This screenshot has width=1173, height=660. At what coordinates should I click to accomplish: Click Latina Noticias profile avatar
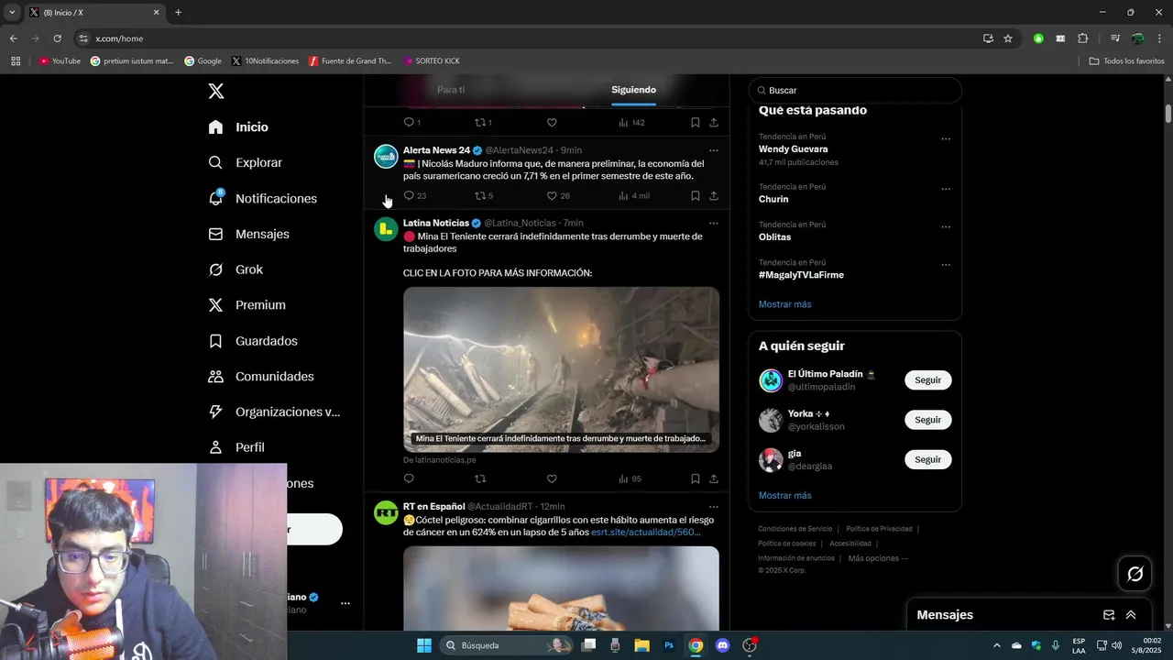pyautogui.click(x=386, y=229)
